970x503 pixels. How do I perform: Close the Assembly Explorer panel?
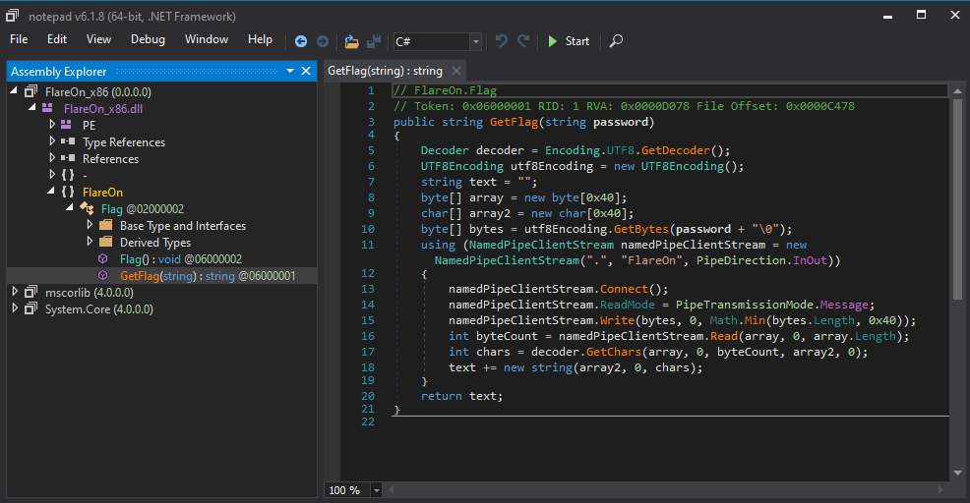coord(306,71)
